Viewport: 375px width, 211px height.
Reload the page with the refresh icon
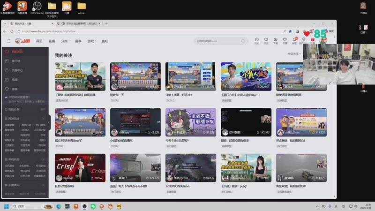point(12,31)
